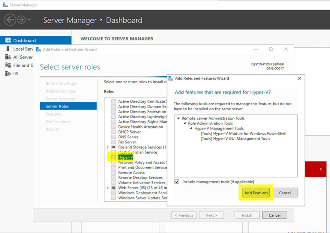
Task: Click the Add Features button
Action: tap(256, 193)
